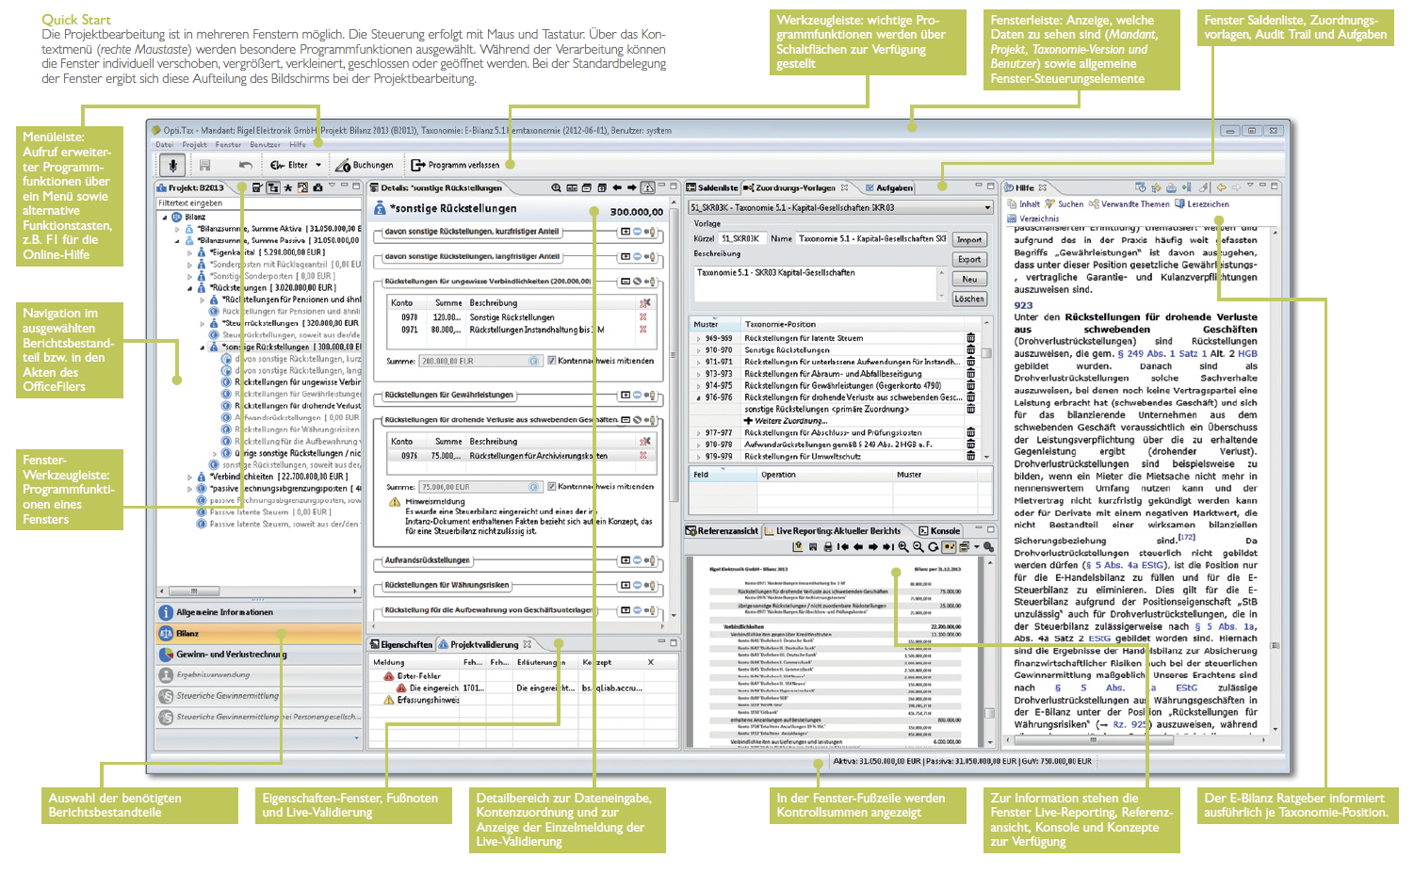
Task: Click the save disk icon in main toolbar
Action: click(204, 165)
